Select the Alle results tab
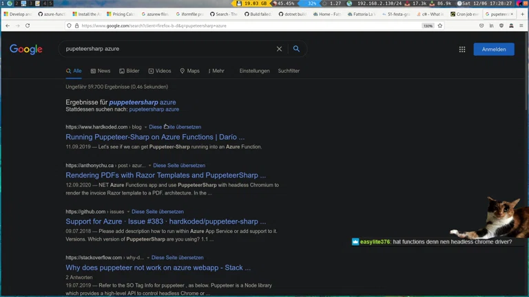The height and width of the screenshot is (297, 529). (74, 71)
